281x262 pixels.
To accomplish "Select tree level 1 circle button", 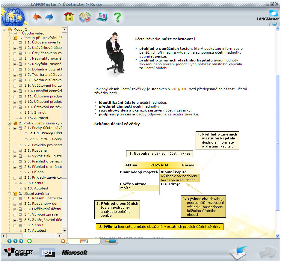I will [9, 241].
